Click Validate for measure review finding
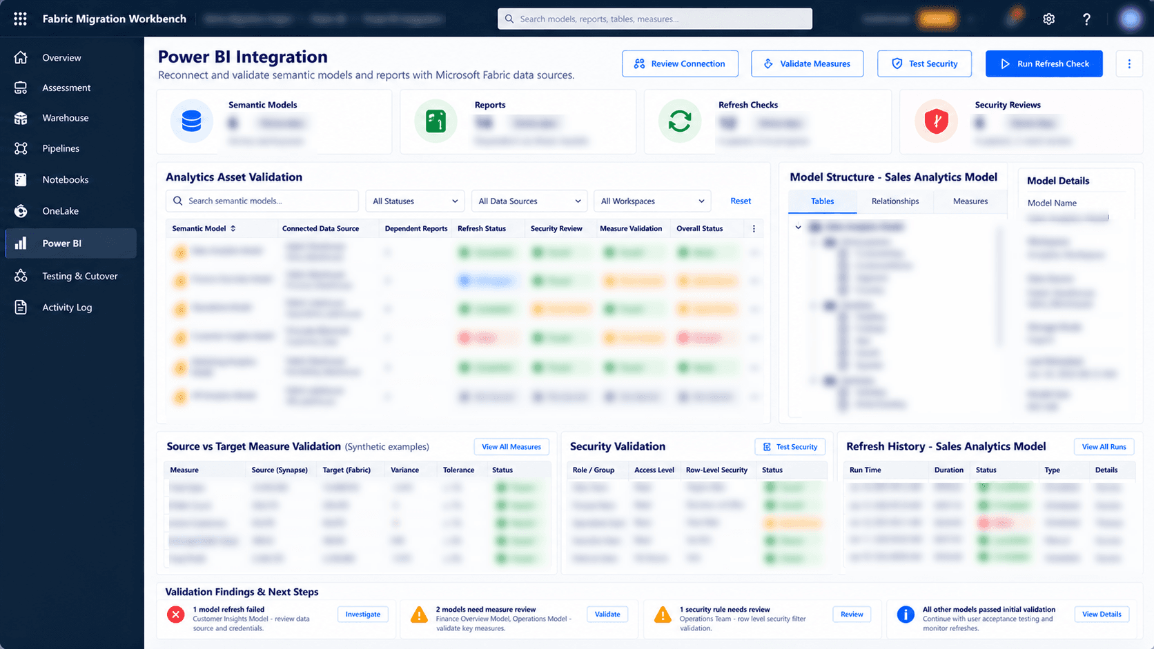Screen dimensions: 1154x649 pyautogui.click(x=607, y=615)
